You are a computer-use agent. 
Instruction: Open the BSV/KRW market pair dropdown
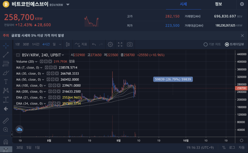[x=68, y=5]
